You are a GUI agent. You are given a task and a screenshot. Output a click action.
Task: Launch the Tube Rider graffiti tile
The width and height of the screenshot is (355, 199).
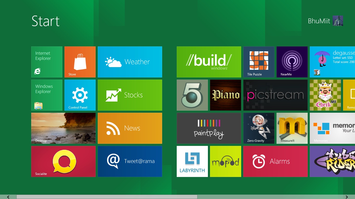pyautogui.click(x=332, y=161)
